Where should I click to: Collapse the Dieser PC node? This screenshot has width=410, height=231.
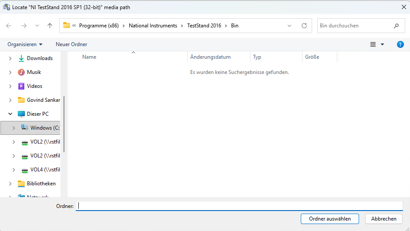pos(10,114)
